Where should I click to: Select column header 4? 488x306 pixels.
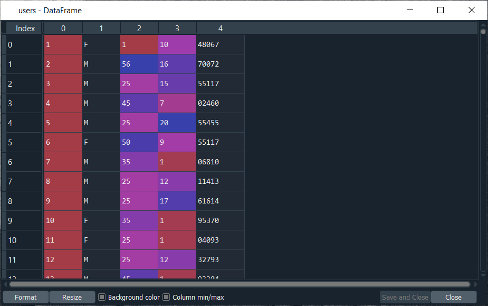pos(220,28)
